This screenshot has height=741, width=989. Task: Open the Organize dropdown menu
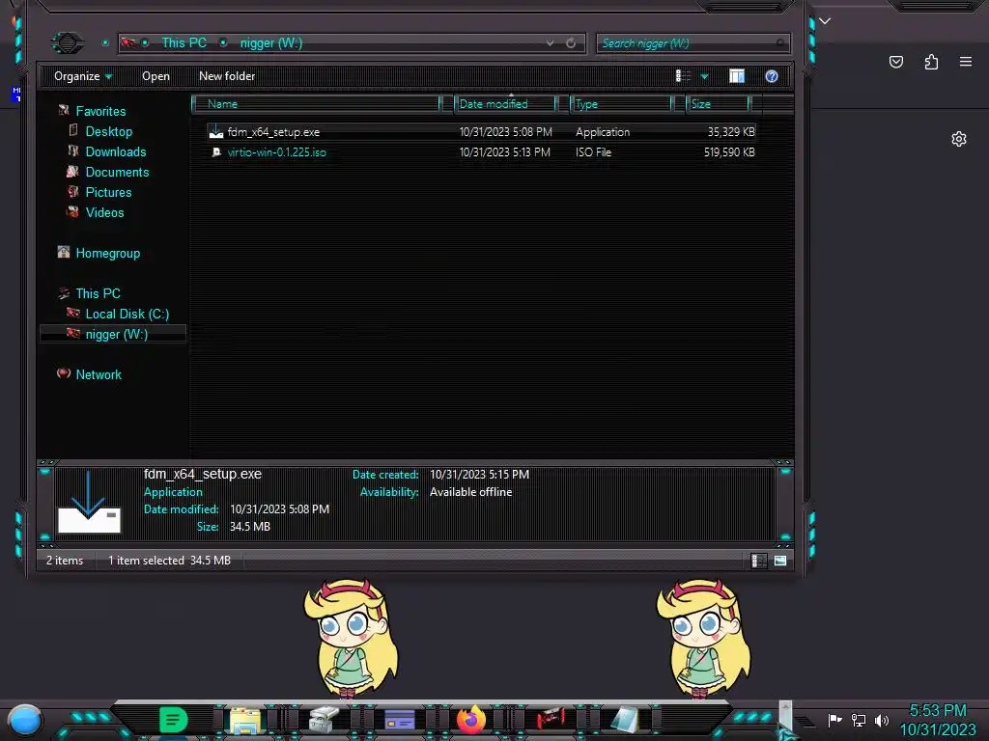(x=83, y=76)
